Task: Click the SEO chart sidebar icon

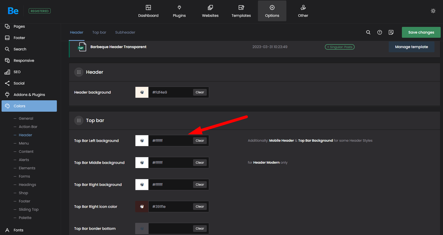Action: pyautogui.click(x=7, y=72)
